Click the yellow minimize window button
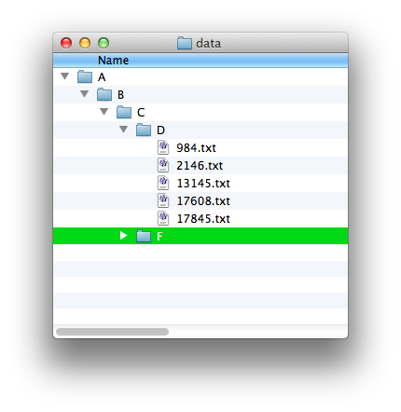This screenshot has width=401, height=412. 85,43
